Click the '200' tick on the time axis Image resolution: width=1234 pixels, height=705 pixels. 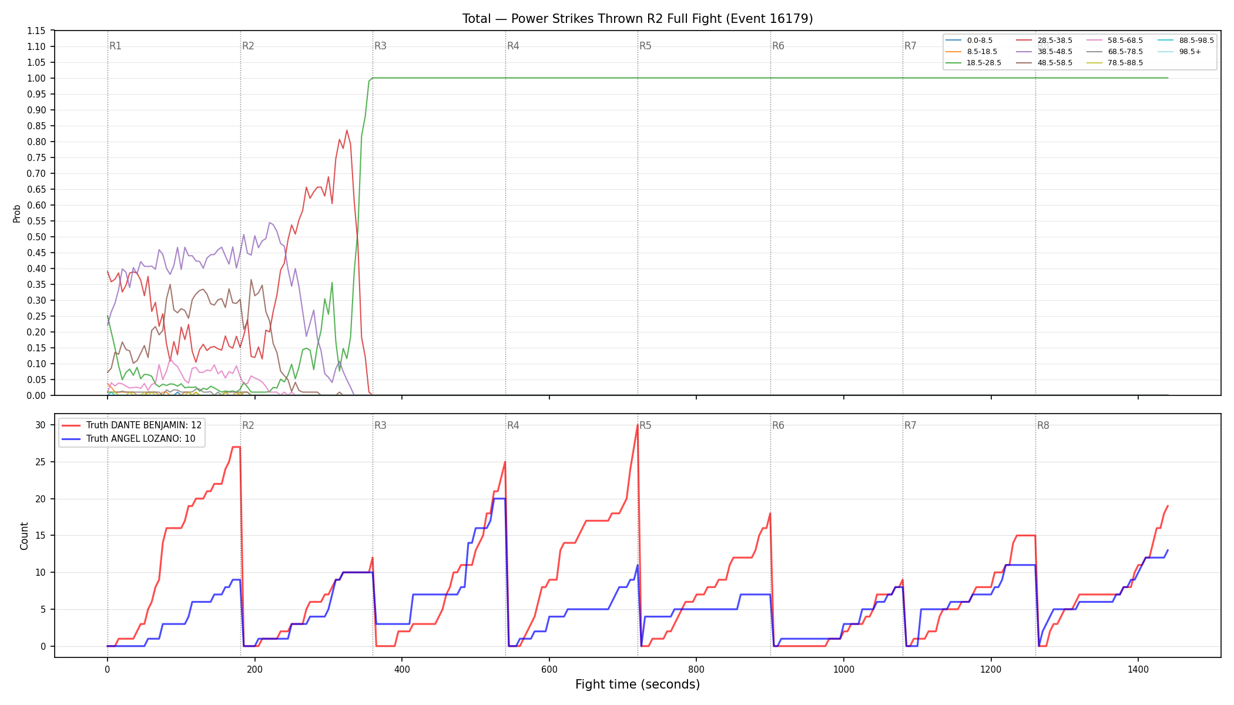coord(254,669)
